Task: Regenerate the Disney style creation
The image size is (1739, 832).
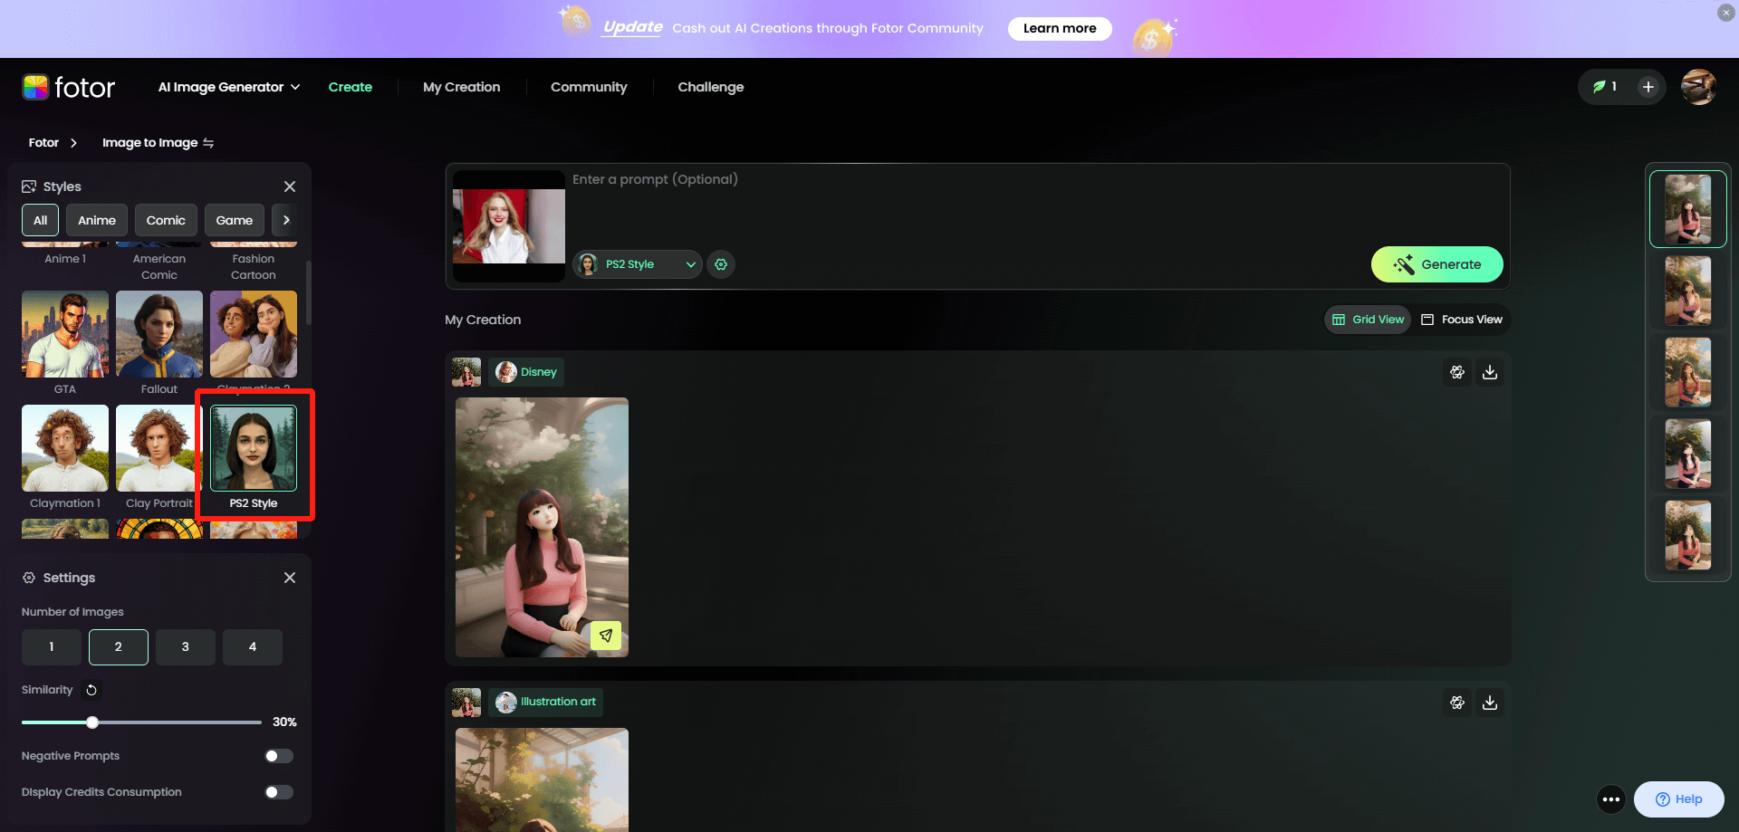Action: tap(1456, 372)
